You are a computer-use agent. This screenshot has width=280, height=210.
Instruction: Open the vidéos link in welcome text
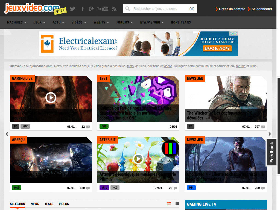[168, 66]
